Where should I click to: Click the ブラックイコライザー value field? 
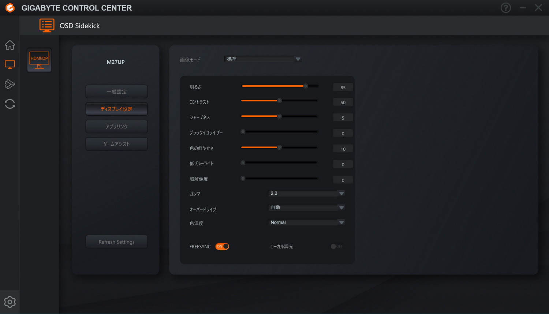(x=343, y=134)
